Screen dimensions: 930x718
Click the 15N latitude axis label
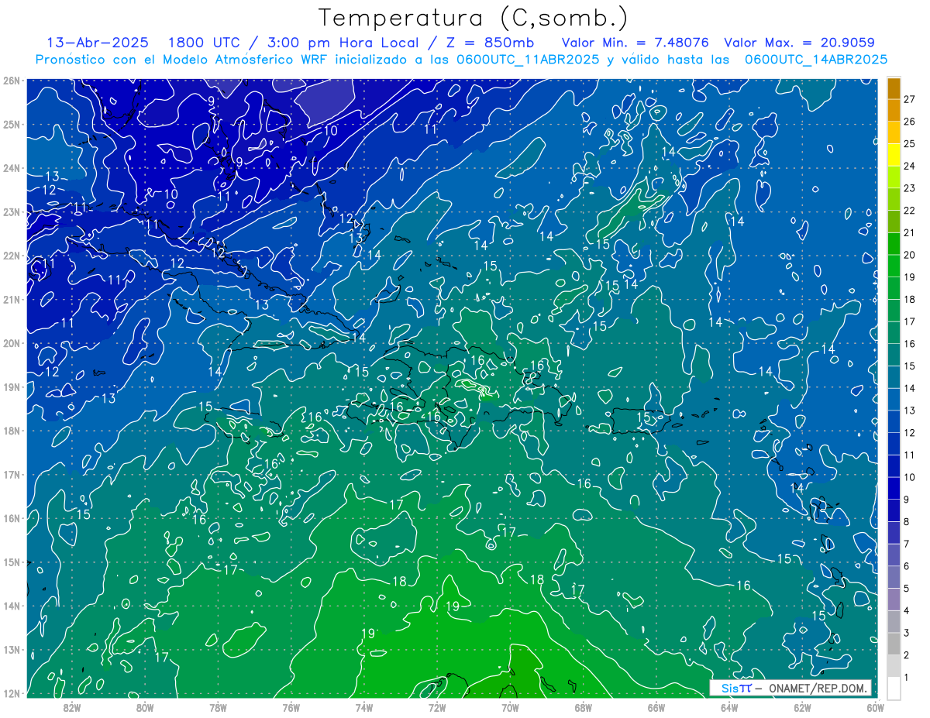point(12,562)
